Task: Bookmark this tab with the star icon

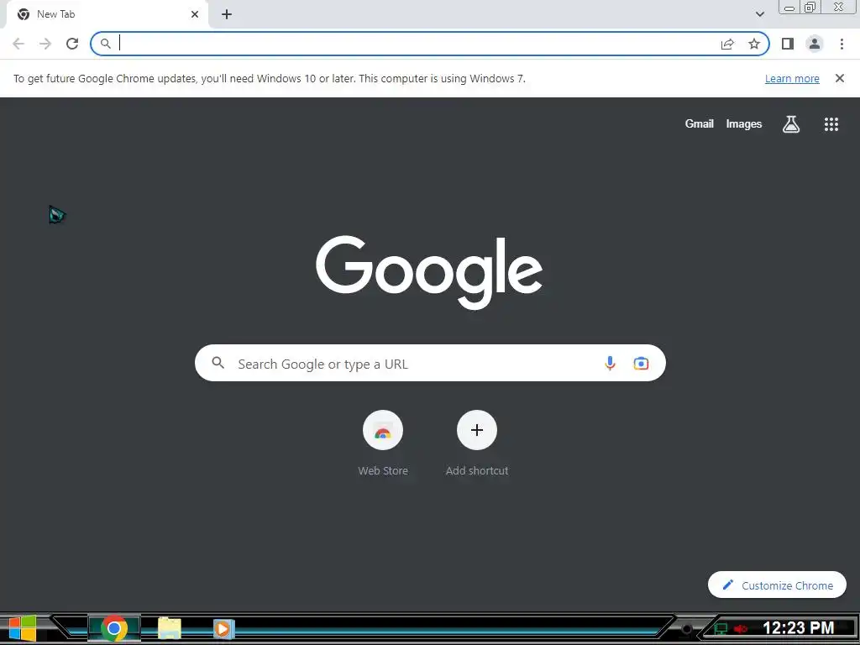Action: (754, 44)
